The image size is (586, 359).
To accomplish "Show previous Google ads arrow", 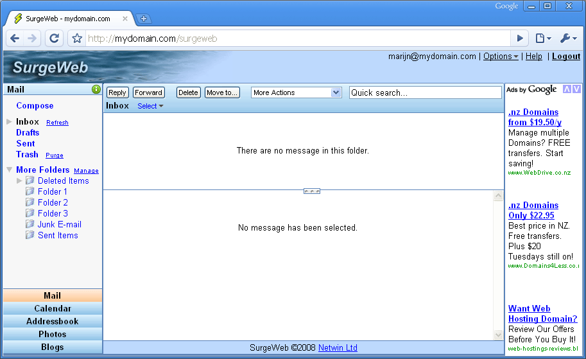I will click(x=567, y=89).
